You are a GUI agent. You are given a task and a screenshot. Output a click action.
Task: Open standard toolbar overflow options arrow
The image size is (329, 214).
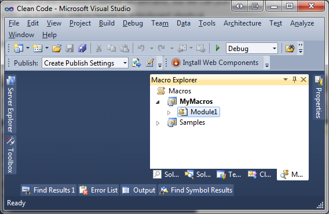click(301, 49)
